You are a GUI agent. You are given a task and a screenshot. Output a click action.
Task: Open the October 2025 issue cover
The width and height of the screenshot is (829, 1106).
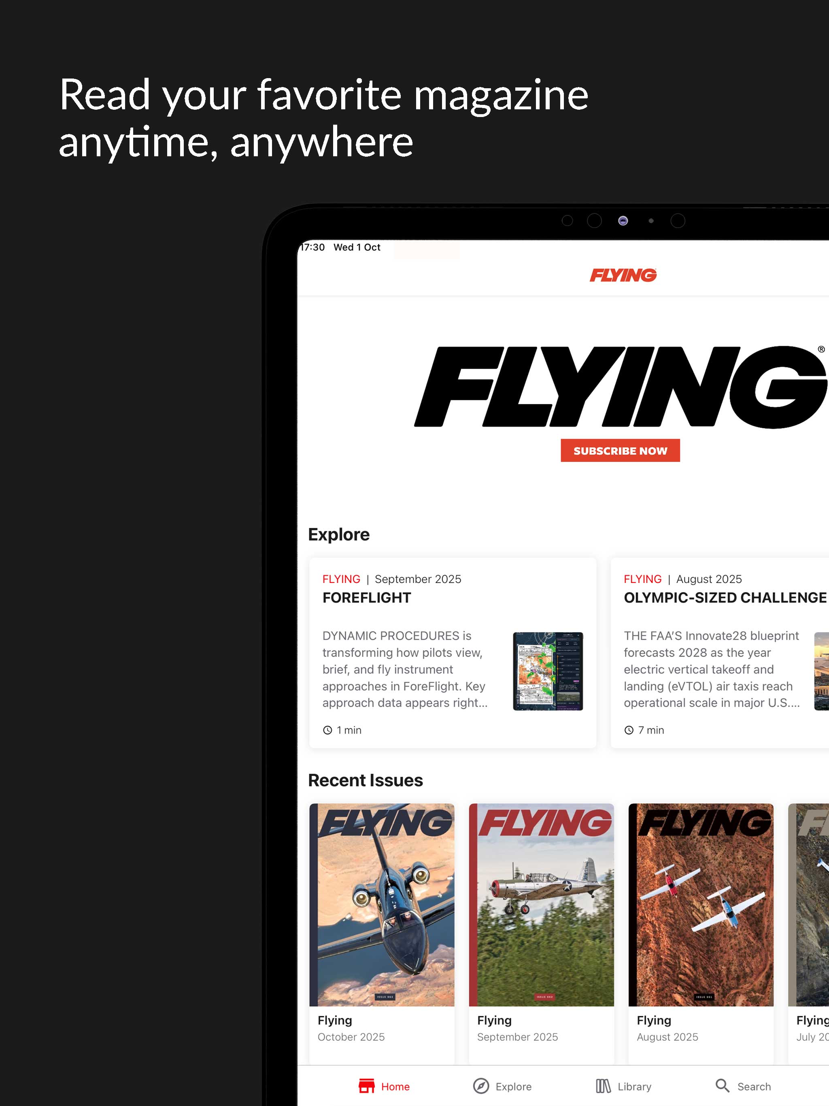coord(382,905)
